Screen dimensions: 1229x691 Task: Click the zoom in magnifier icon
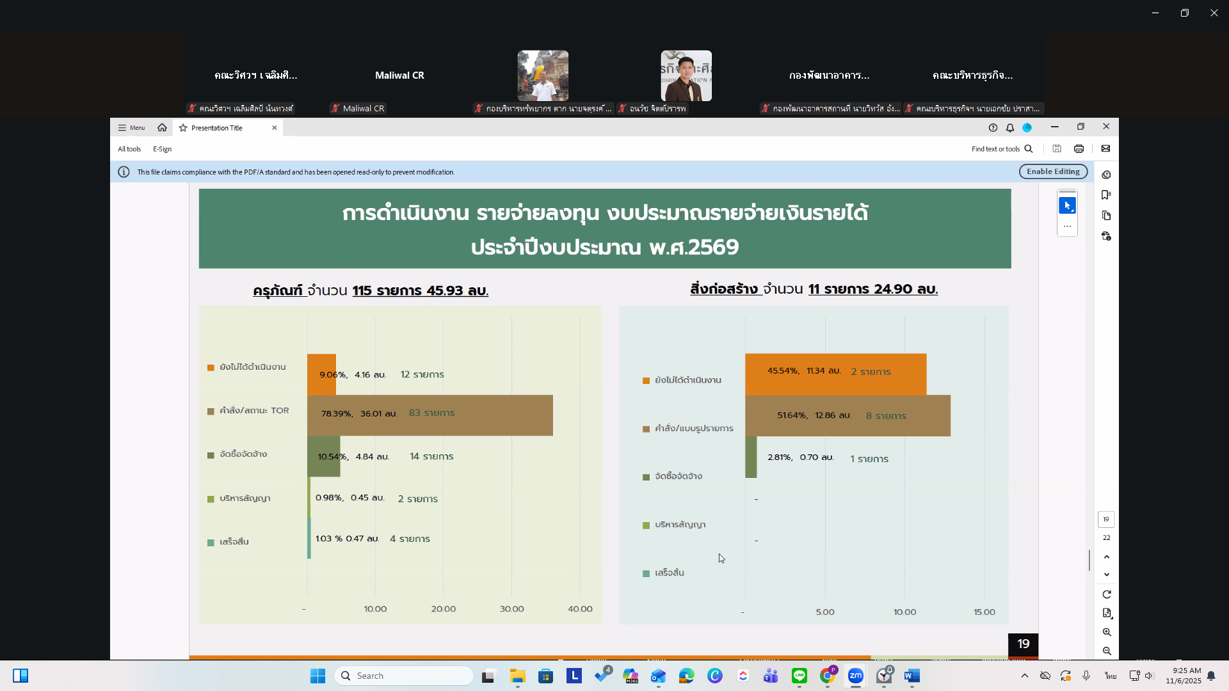pyautogui.click(x=1107, y=632)
